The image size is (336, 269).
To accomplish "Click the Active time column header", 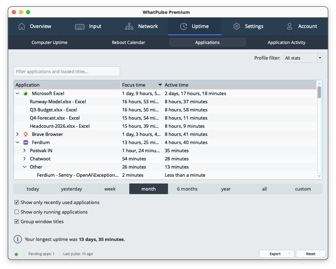I will 240,85.
